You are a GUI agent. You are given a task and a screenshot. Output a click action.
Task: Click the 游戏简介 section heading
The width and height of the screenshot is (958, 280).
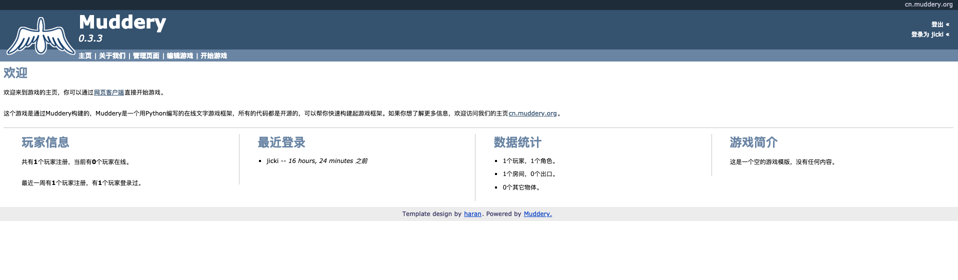pos(753,142)
